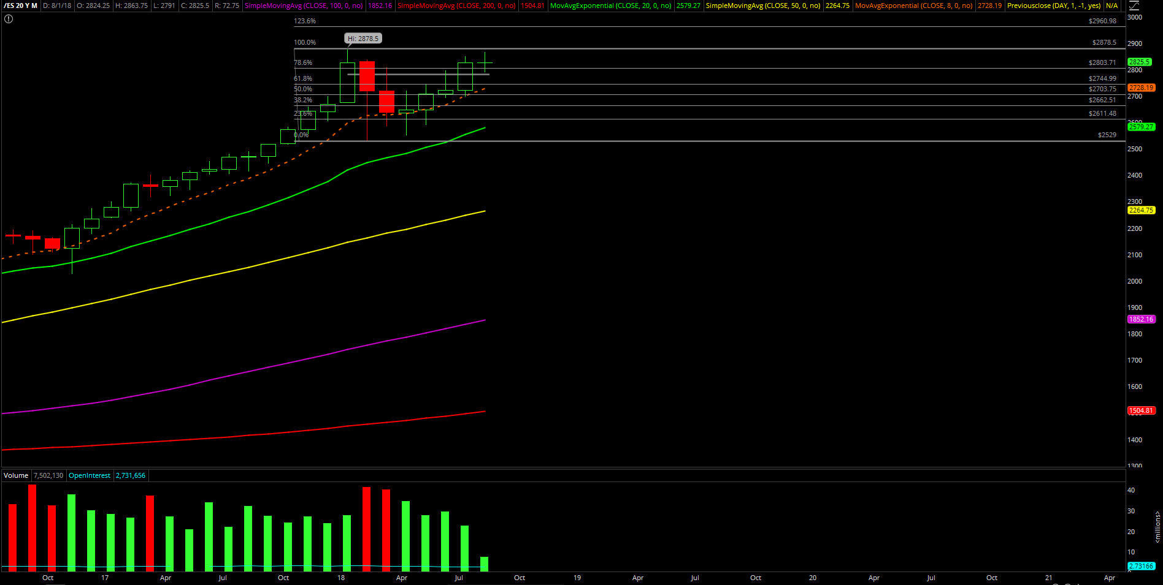Click the O: 2824.25 open value
The width and height of the screenshot is (1163, 585).
click(x=93, y=6)
